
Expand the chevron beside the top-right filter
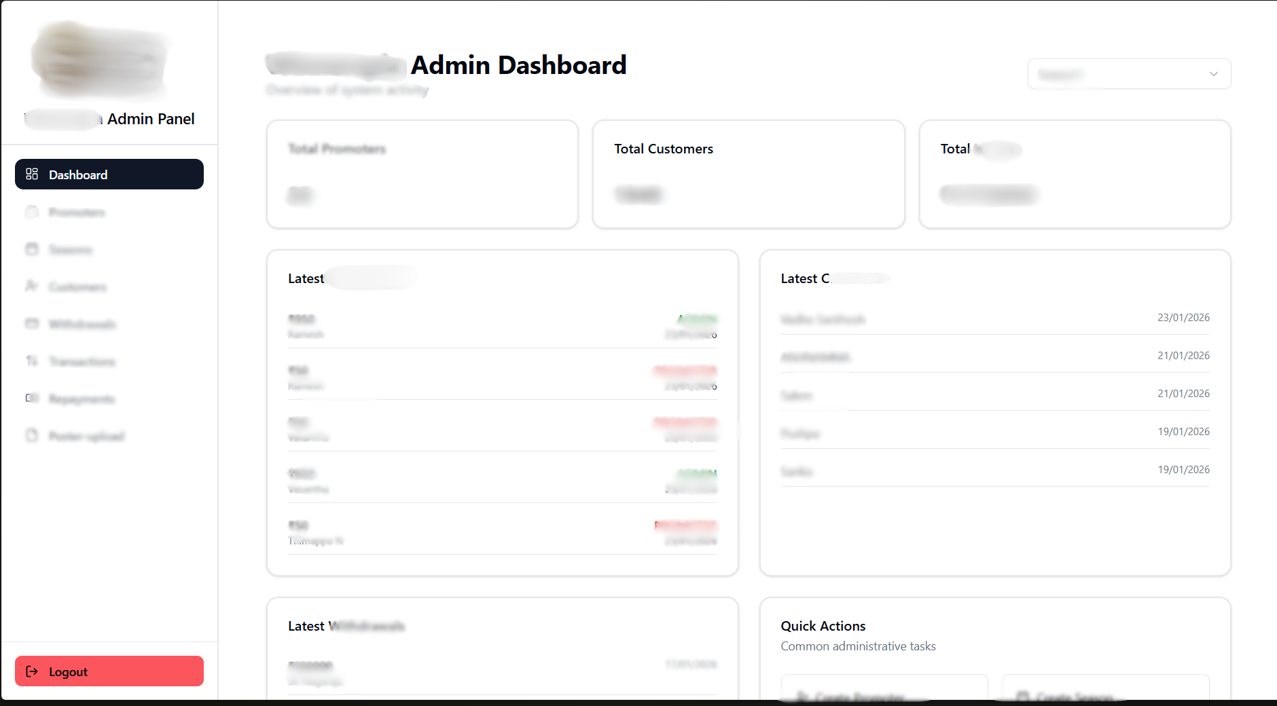click(x=1213, y=74)
